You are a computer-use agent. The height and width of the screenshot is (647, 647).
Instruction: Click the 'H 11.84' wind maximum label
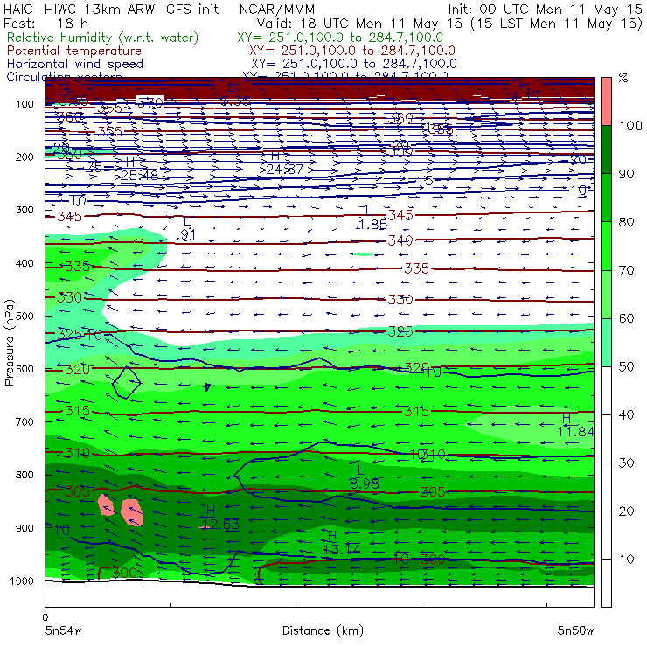click(x=575, y=425)
